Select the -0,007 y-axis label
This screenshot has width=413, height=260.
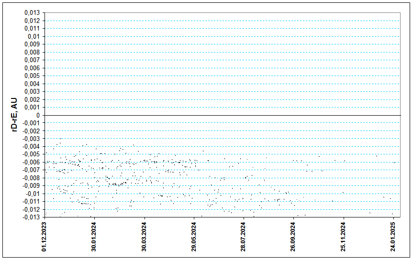click(x=31, y=170)
